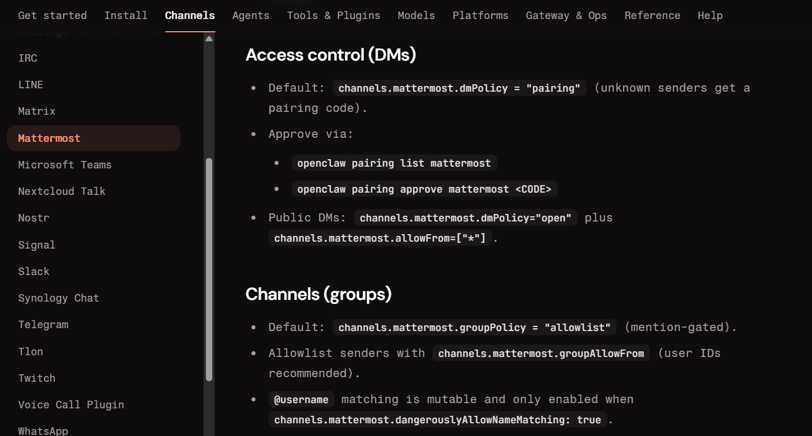The height and width of the screenshot is (436, 812).
Task: Open the Microsoft Teams channel page
Action: point(93,165)
